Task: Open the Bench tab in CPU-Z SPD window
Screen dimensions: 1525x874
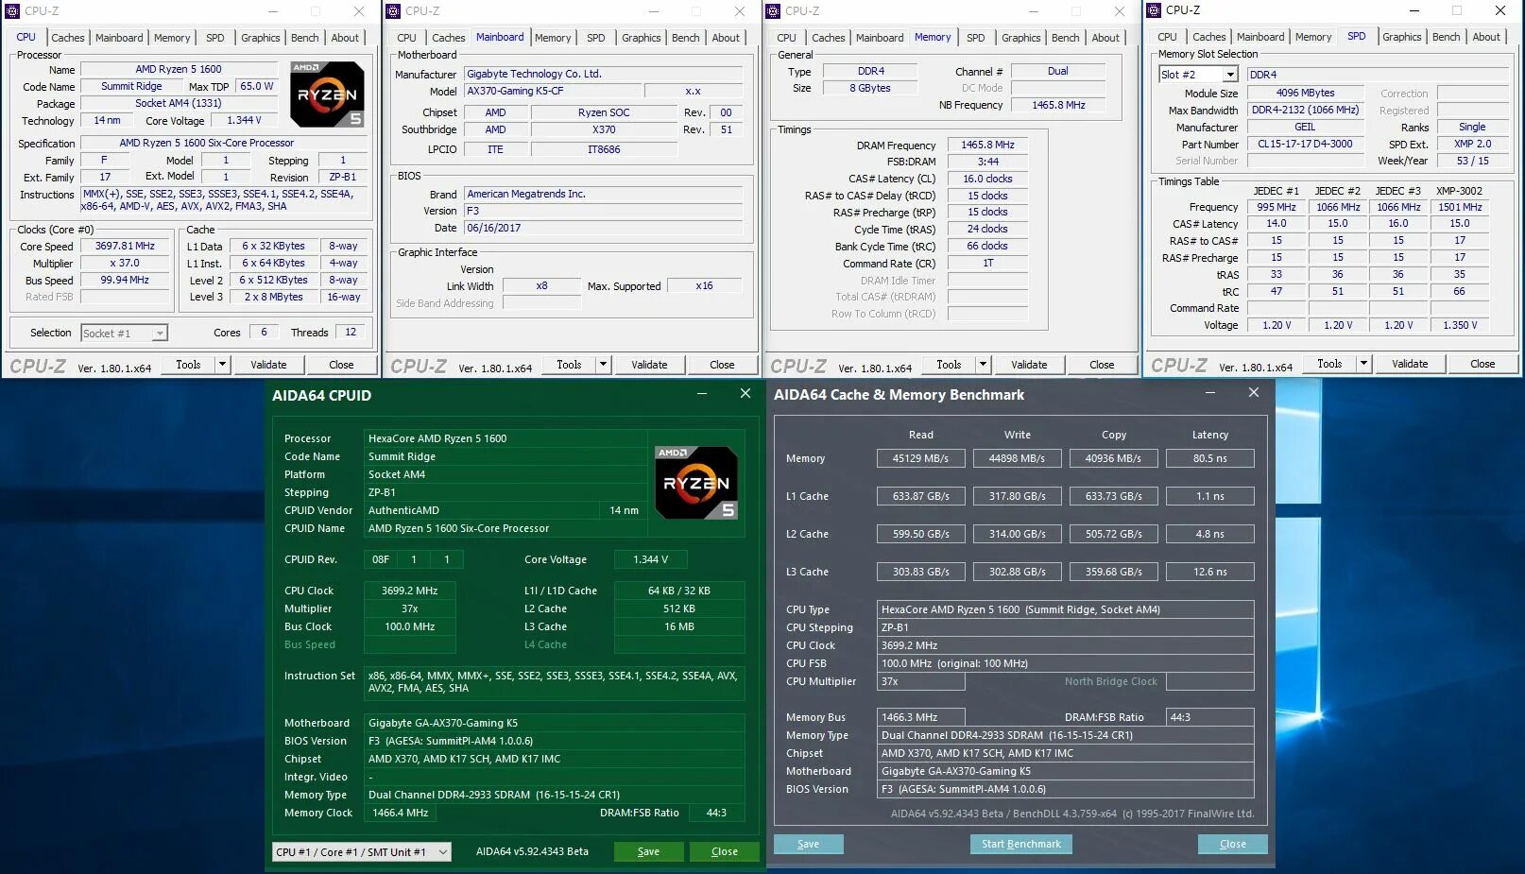Action: click(x=1447, y=37)
